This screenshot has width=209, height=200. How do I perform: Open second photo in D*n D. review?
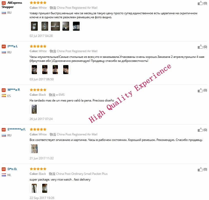pos(45,188)
